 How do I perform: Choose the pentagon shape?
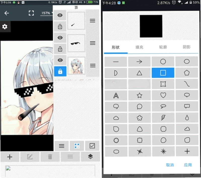187,73
